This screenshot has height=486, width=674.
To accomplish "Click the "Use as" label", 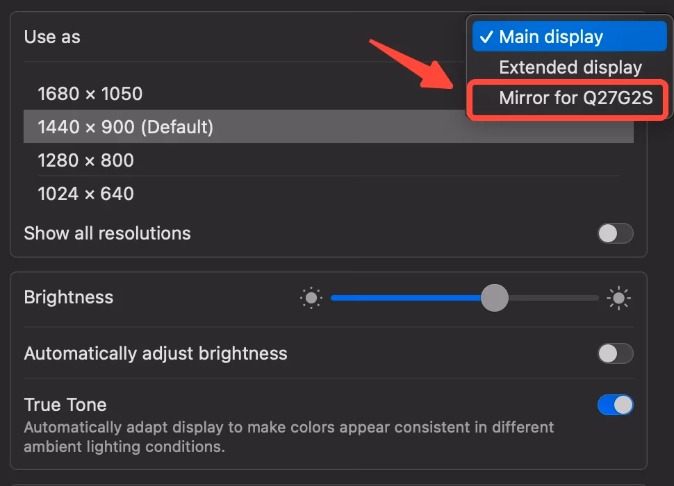I will [x=51, y=37].
